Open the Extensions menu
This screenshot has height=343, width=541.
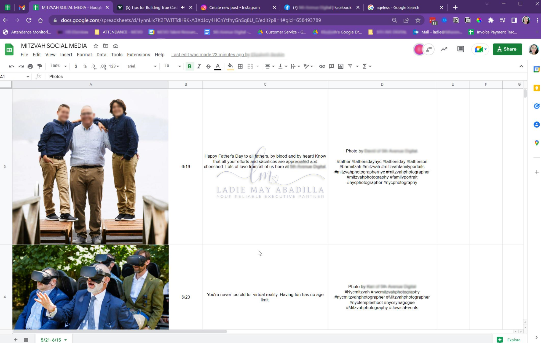138,55
